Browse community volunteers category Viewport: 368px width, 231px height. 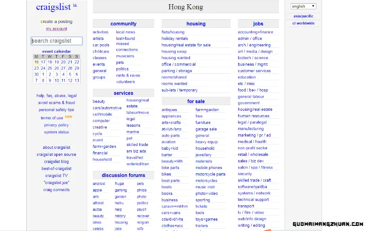point(125,82)
